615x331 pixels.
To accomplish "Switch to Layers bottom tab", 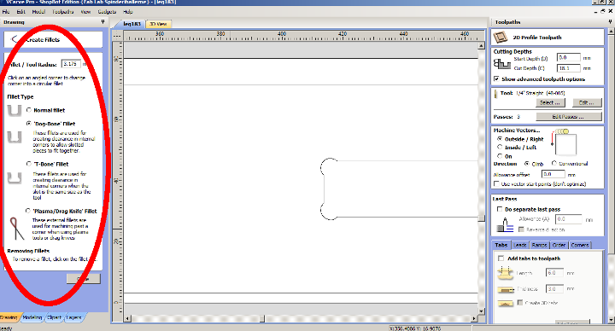I will (73, 317).
